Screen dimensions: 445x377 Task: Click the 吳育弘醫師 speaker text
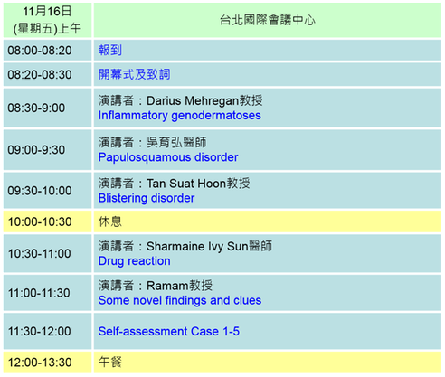pos(176,142)
